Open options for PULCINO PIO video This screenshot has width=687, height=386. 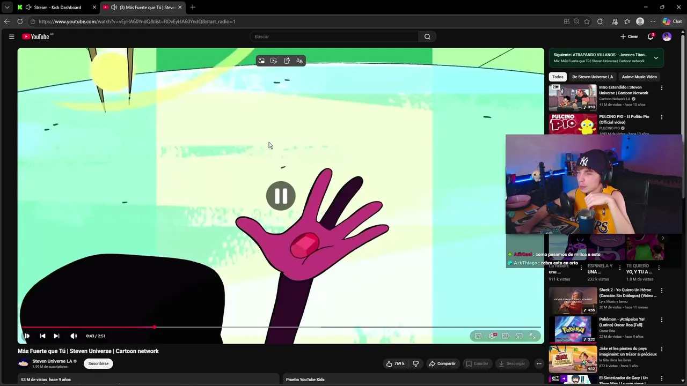662,117
